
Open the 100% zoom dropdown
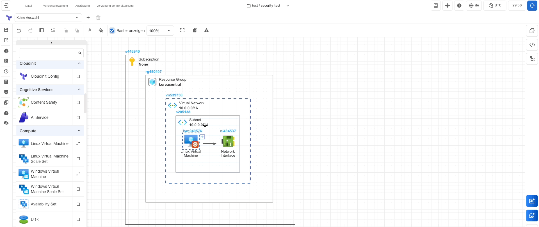(160, 31)
